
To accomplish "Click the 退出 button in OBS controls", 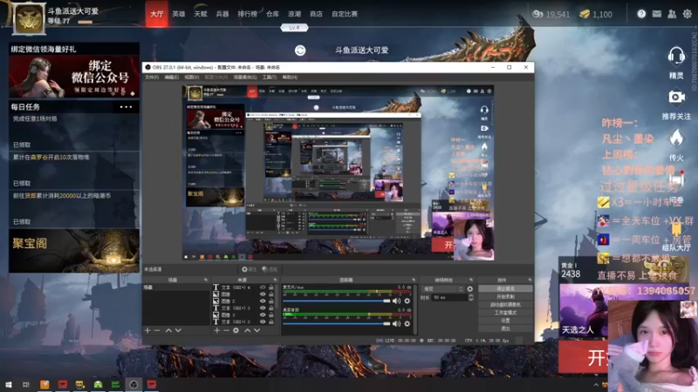I will pyautogui.click(x=506, y=328).
